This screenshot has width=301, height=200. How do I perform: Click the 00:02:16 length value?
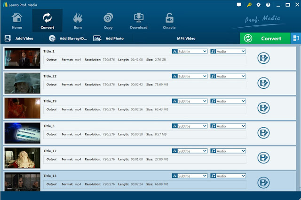[137, 109]
